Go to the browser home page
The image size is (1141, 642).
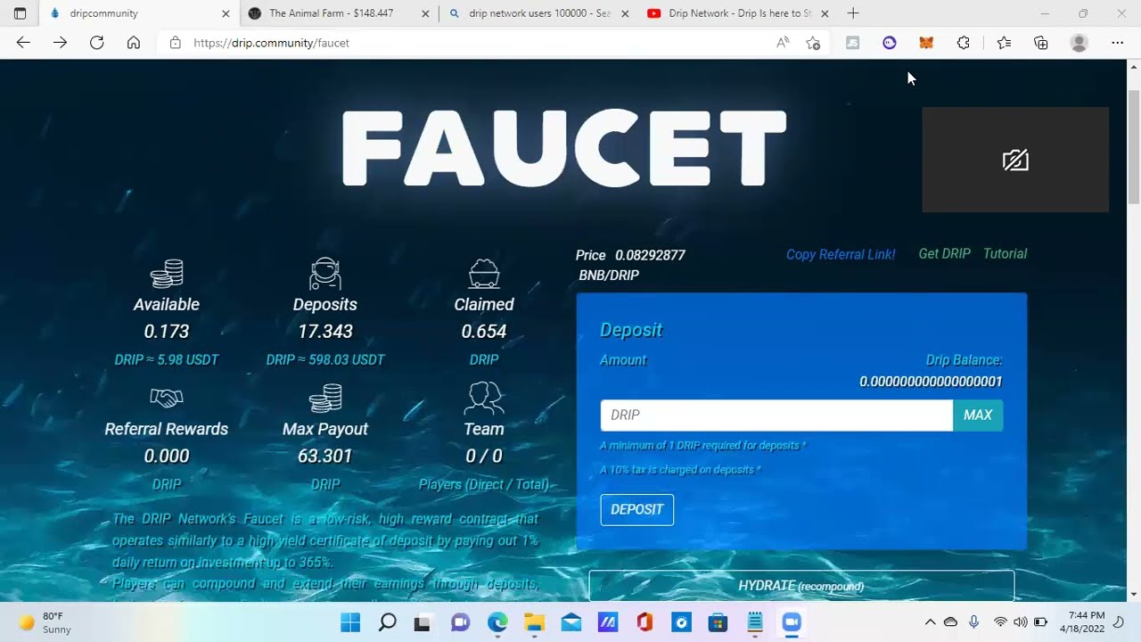click(x=134, y=43)
